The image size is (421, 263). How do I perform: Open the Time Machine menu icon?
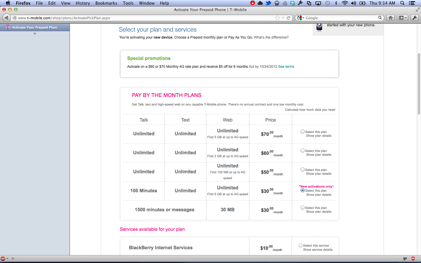(x=327, y=3)
